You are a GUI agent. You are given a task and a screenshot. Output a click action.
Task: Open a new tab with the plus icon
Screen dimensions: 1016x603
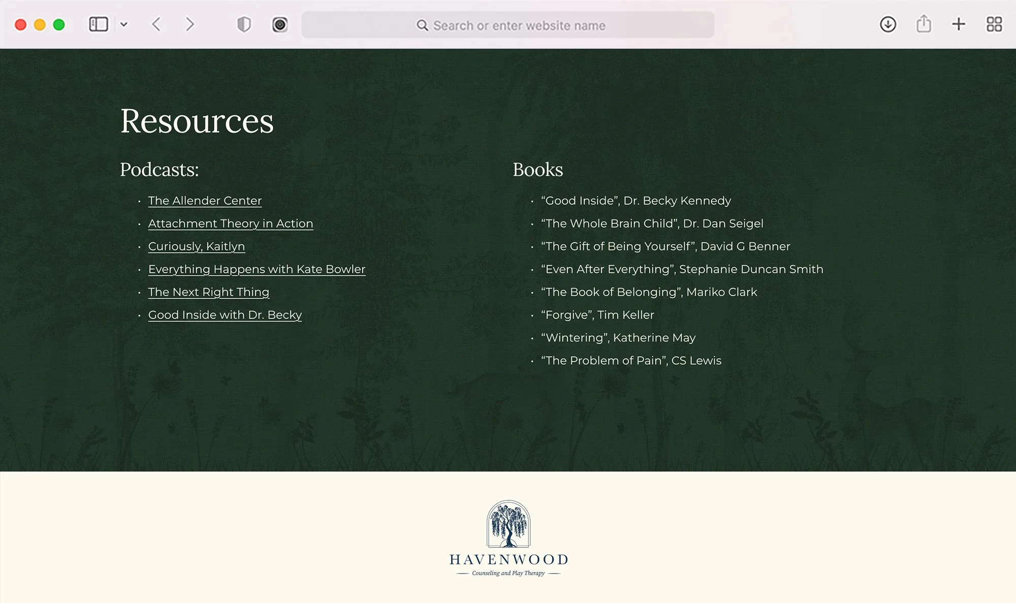coord(959,24)
